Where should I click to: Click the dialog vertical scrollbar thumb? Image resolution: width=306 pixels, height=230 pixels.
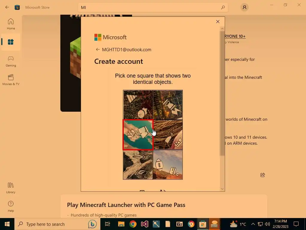click(x=222, y=93)
